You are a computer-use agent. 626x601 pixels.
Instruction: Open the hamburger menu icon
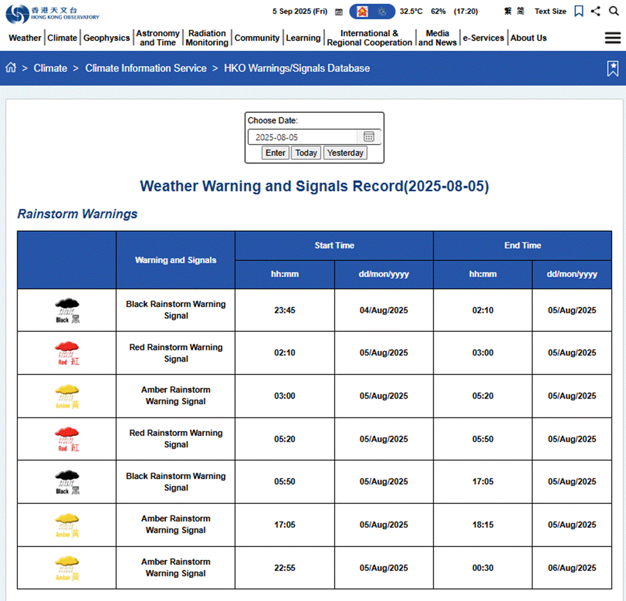tap(613, 38)
